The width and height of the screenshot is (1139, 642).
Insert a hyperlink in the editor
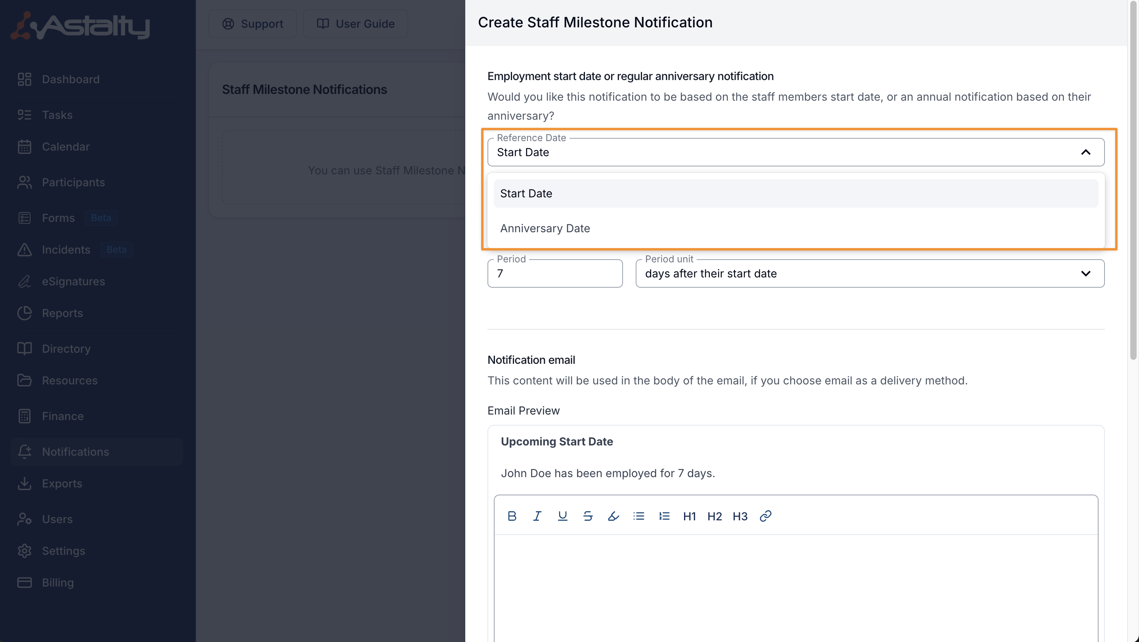pos(765,516)
